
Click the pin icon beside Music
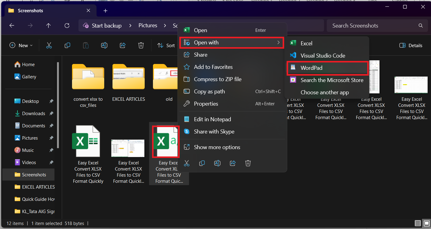coord(51,150)
